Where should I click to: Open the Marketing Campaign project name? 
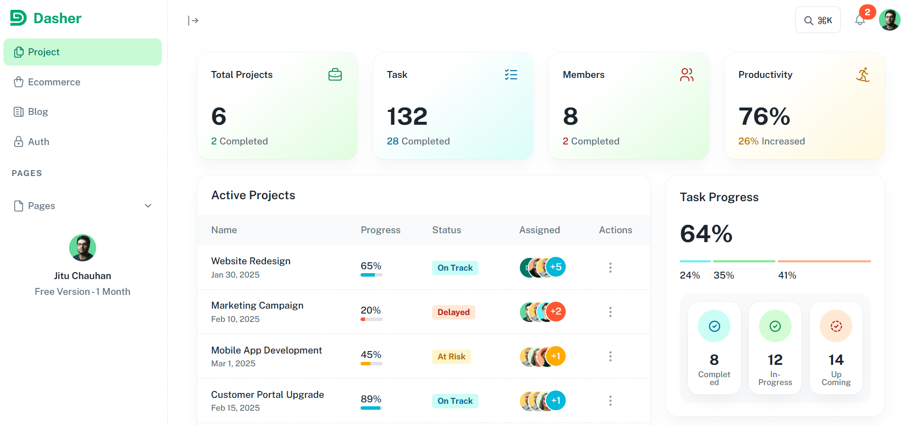tap(257, 305)
